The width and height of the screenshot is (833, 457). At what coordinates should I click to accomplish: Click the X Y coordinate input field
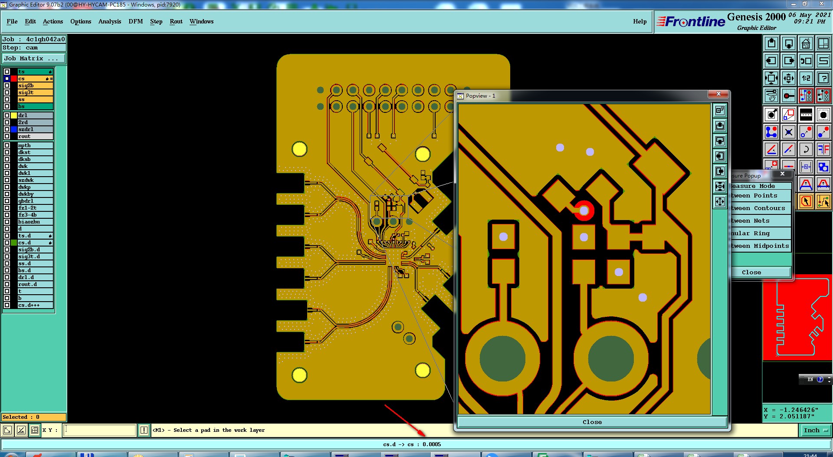(x=100, y=430)
